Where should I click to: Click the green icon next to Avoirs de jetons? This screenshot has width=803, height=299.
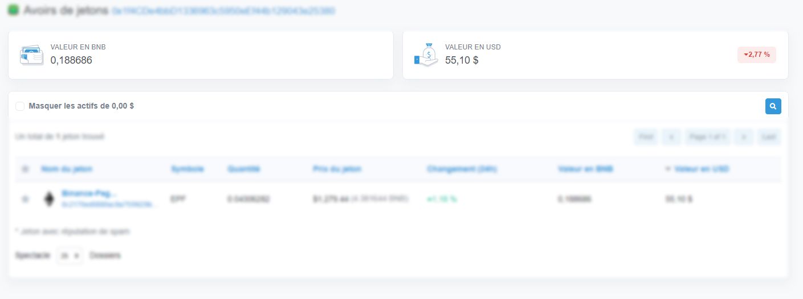point(13,10)
